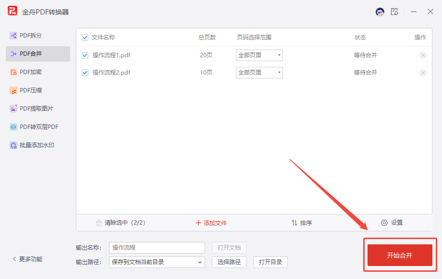This screenshot has width=442, height=279.
Task: Click the PDF加密 lock icon
Action: (x=13, y=72)
